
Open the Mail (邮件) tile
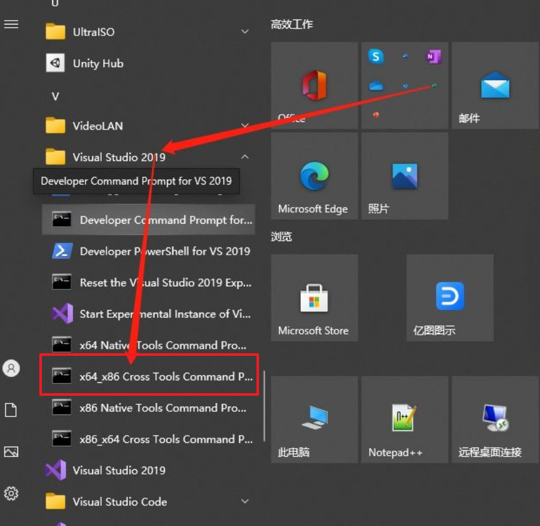(x=495, y=86)
